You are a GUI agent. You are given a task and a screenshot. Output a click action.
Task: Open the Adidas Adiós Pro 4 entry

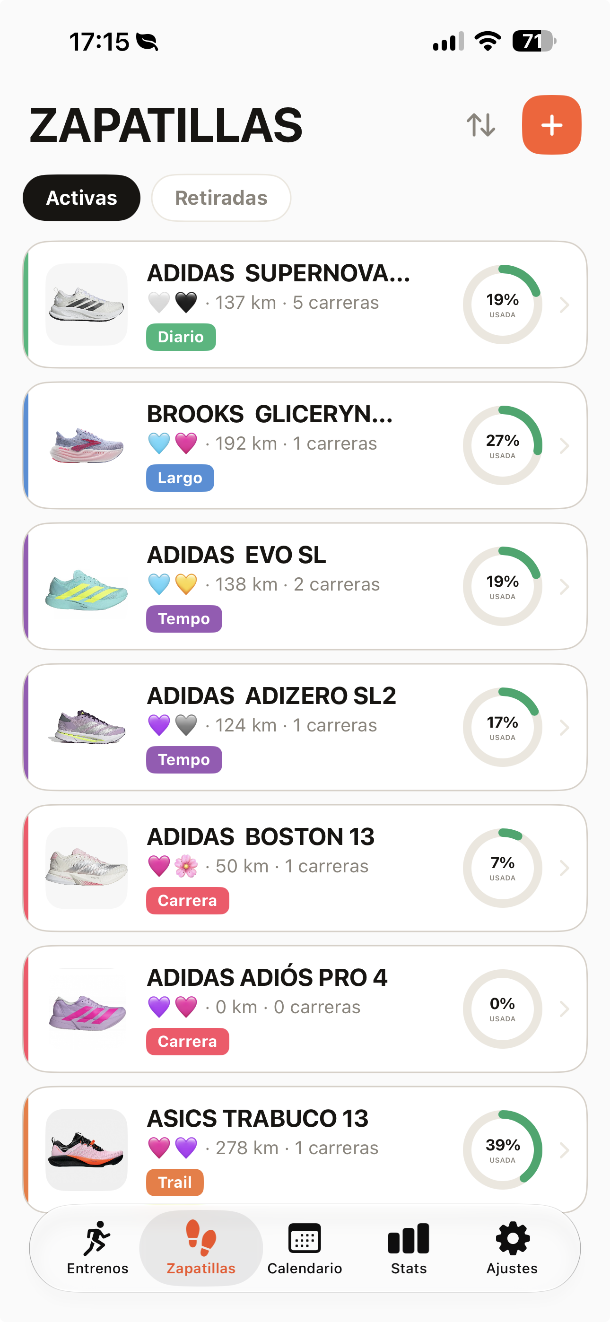pos(305,1009)
